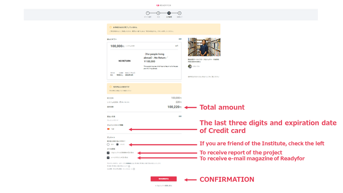Image resolution: width=343 pixels, height=193 pixels.
Task: Open the upper circled help icon above confirm button
Action: coord(129,166)
